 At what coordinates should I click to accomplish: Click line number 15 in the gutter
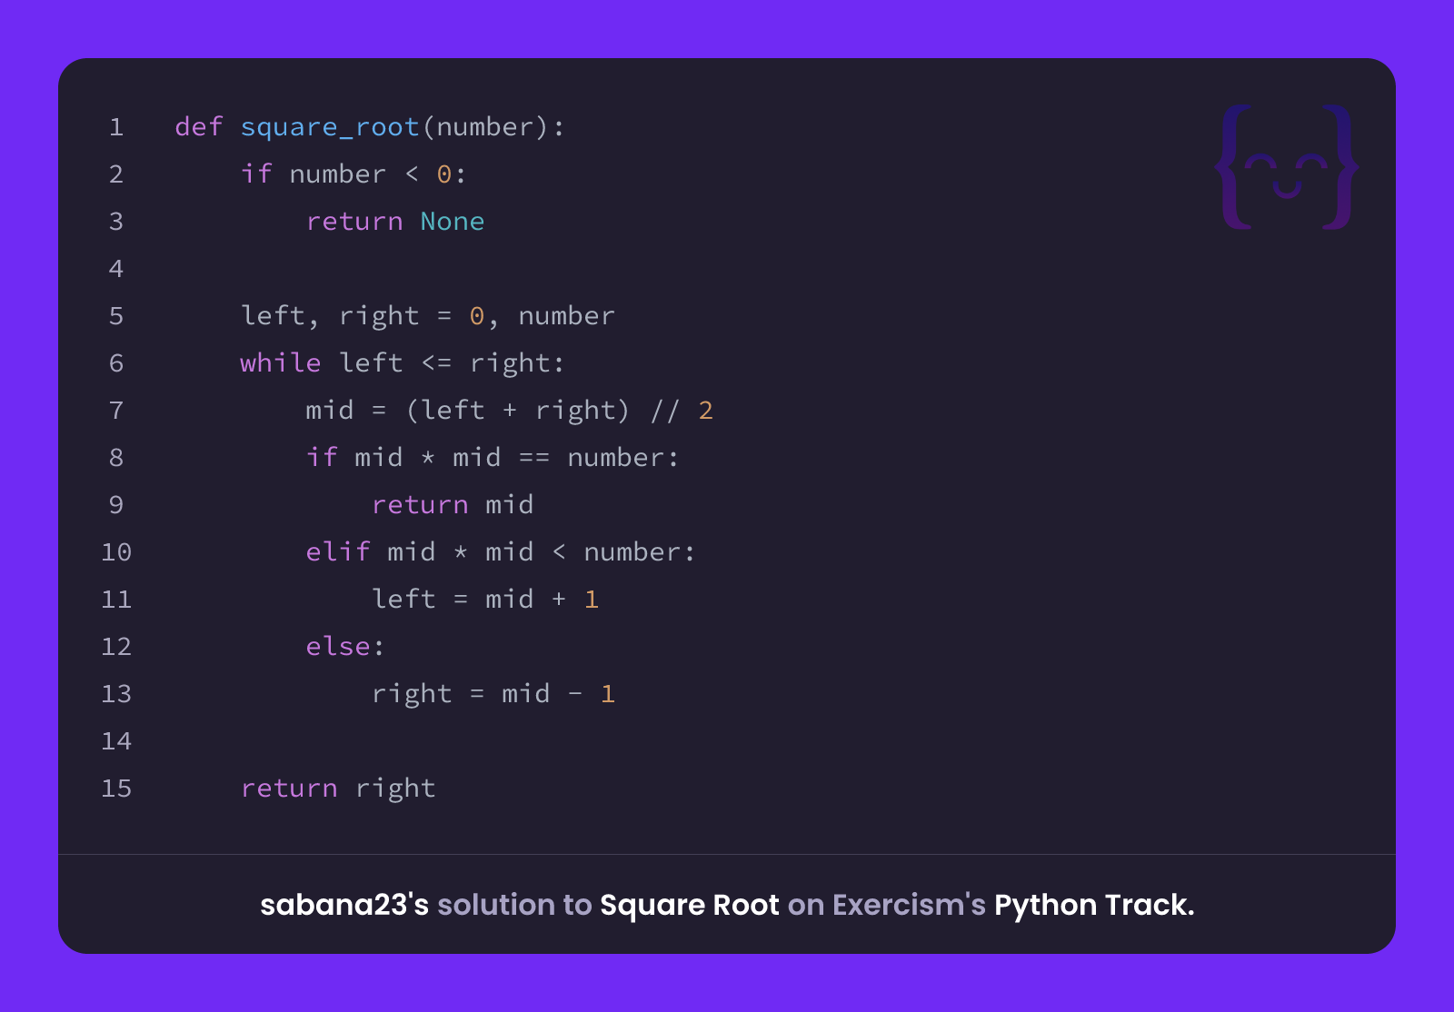click(116, 789)
